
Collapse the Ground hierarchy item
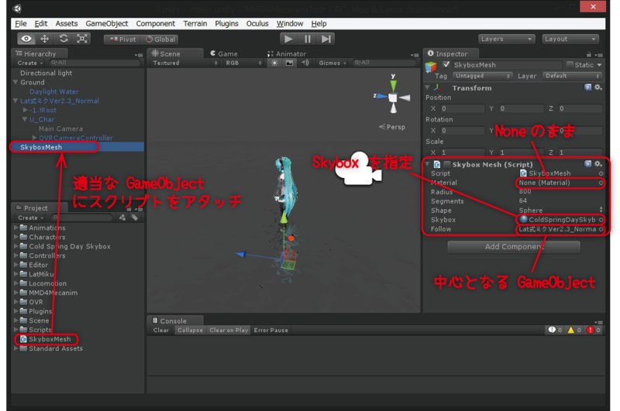tap(15, 82)
